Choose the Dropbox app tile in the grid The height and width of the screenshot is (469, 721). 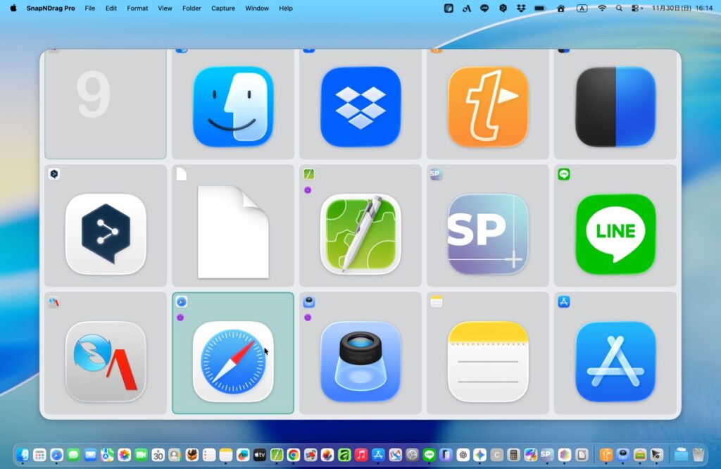pyautogui.click(x=360, y=106)
